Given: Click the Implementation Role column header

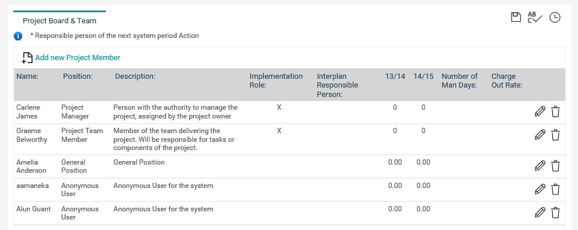Looking at the screenshot, I should 276,81.
